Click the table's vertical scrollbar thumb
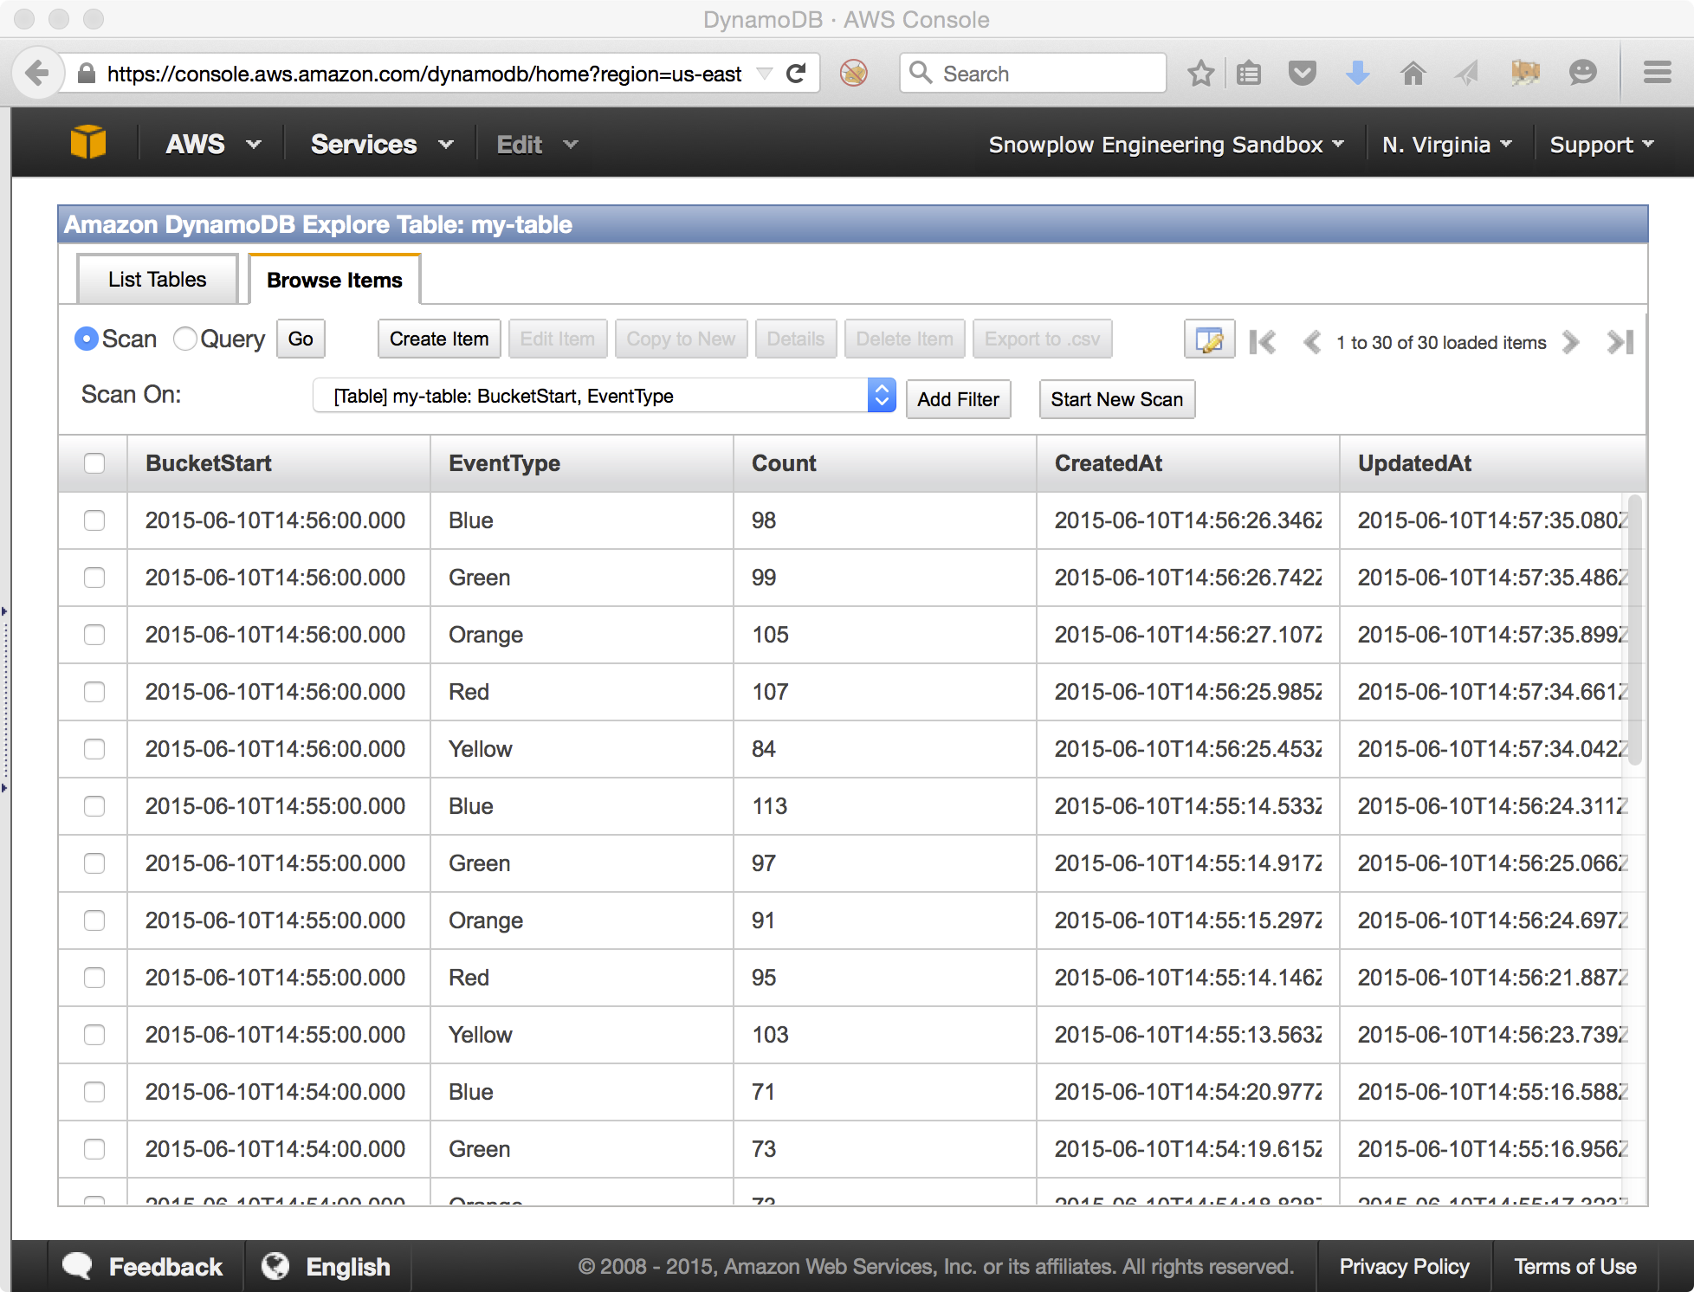This screenshot has height=1292, width=1694. tap(1634, 630)
